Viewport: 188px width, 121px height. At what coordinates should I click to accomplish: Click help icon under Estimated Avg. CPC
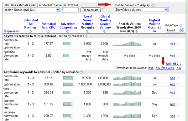(48, 31)
